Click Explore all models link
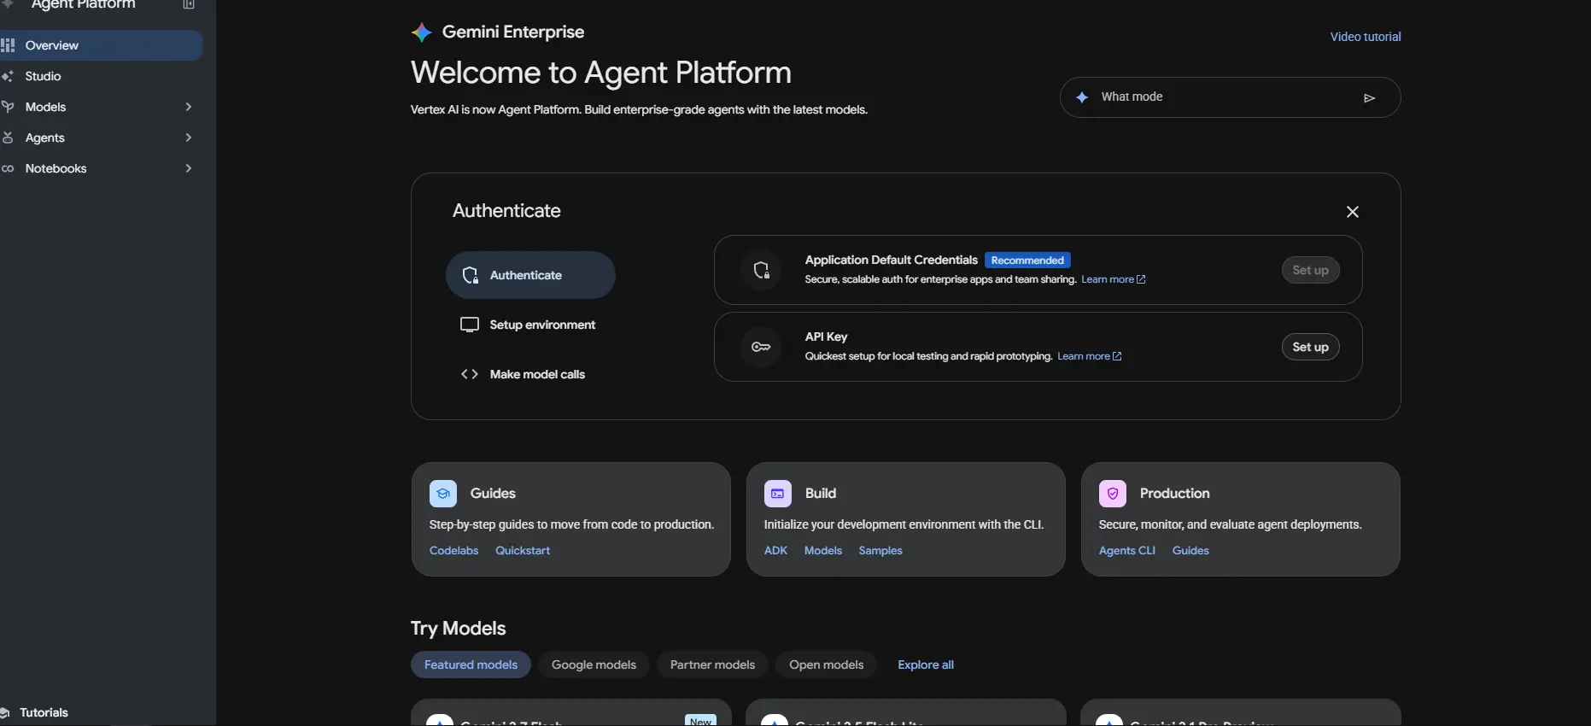1591x726 pixels. click(x=926, y=665)
